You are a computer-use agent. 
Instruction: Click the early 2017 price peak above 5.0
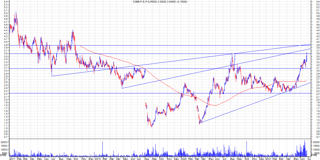click(x=16, y=12)
